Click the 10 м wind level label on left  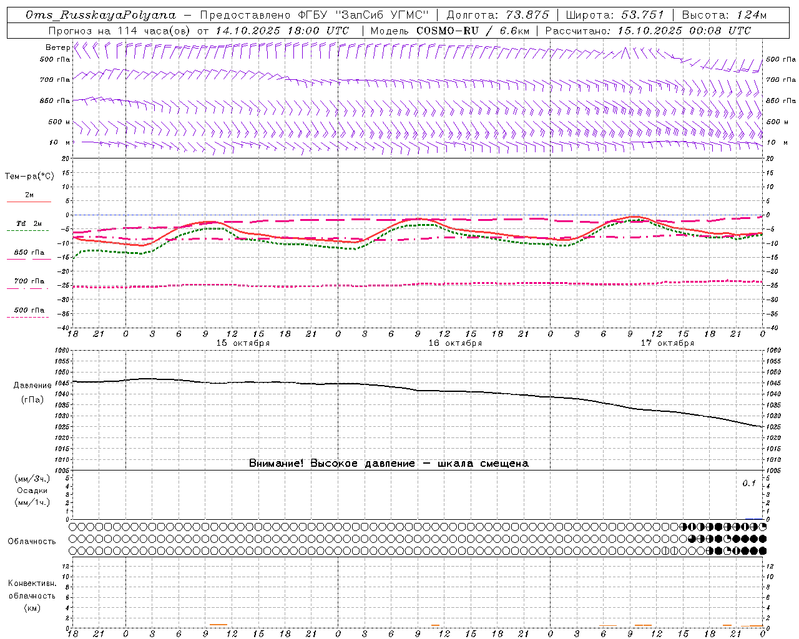[x=60, y=142]
